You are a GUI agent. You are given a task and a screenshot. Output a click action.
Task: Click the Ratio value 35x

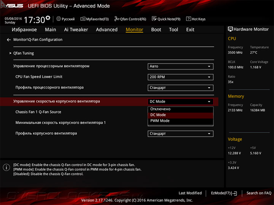[x=231, y=82]
